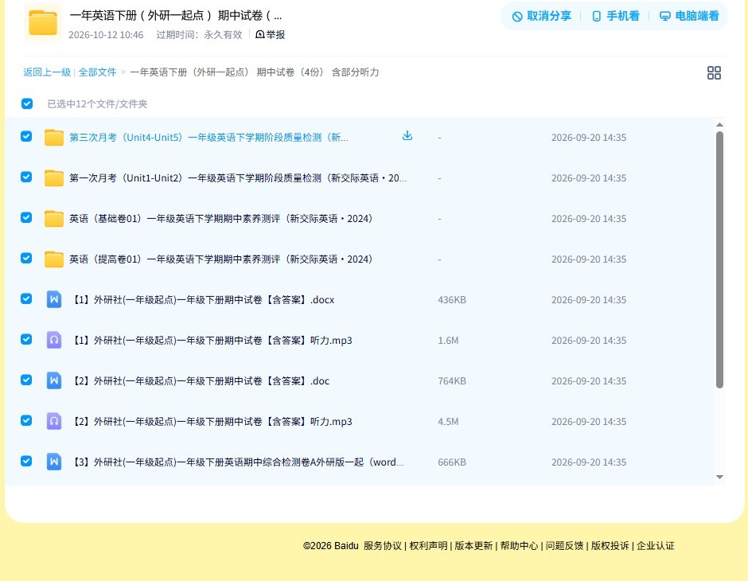Click the download icon on 第三次月考 row
748x581 pixels.
[x=407, y=136]
